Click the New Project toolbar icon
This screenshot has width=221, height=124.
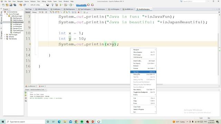[x=7, y=5]
